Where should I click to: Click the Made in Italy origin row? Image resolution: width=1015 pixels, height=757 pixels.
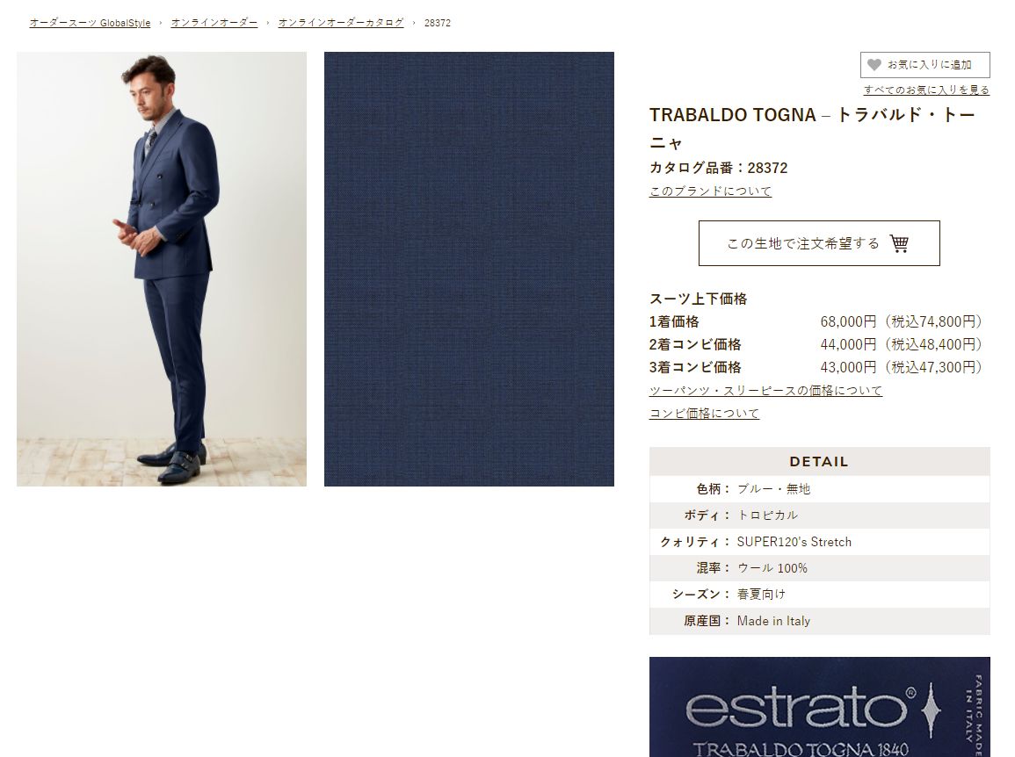coord(820,621)
